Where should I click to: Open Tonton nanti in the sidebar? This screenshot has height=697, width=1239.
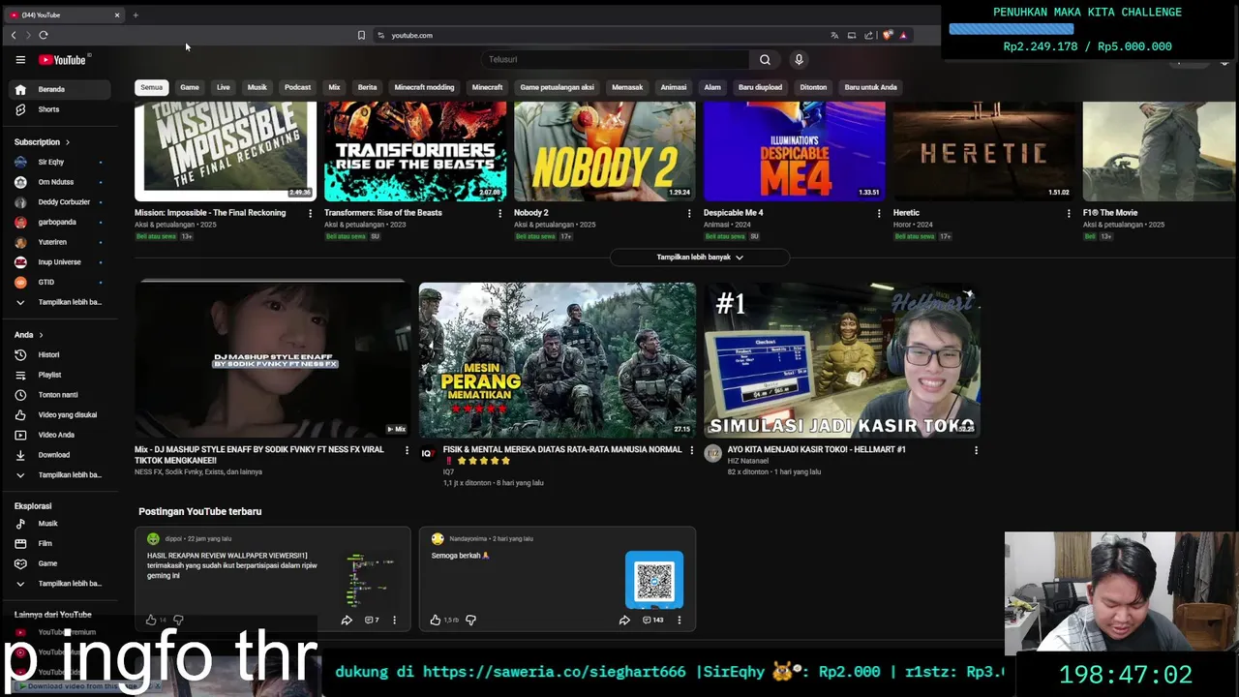(59, 395)
